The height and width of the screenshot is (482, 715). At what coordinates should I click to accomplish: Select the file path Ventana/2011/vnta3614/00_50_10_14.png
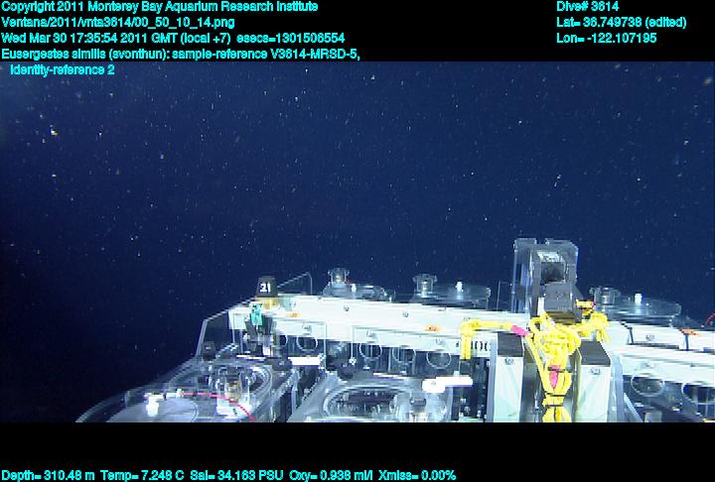(118, 23)
